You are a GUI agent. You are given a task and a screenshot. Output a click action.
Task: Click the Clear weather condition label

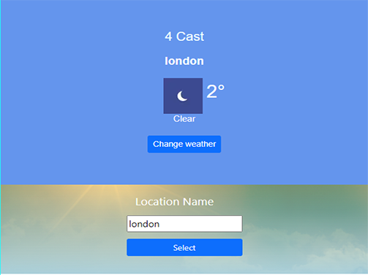click(184, 118)
